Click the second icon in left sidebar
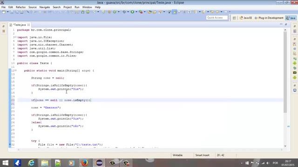This screenshot has height=167, width=298. point(4,31)
